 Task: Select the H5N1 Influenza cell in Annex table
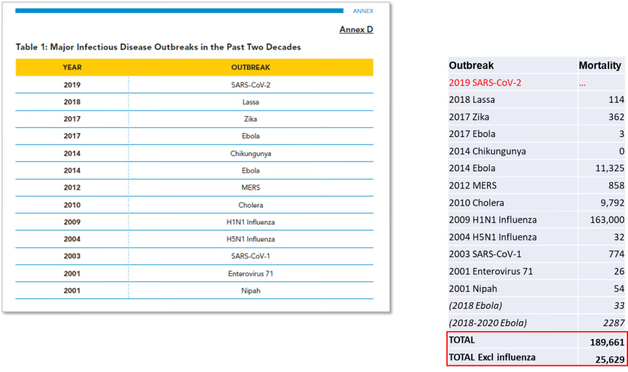coord(251,239)
